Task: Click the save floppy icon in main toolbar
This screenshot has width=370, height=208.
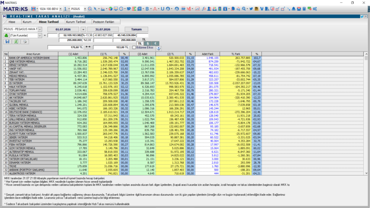Action: coord(33,9)
